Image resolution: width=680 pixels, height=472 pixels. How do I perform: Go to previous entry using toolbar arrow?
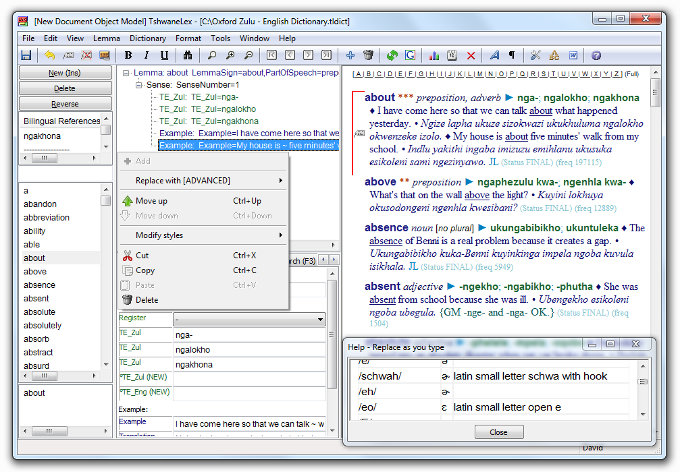[290, 55]
